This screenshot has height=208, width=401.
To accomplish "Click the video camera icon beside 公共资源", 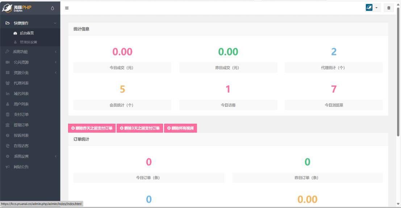I will pyautogui.click(x=8, y=62).
